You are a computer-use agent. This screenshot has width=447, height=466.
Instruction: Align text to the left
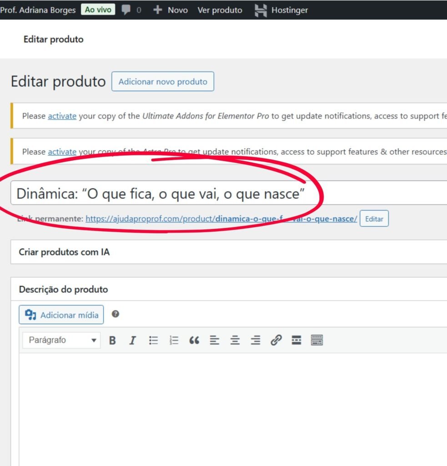pos(215,340)
